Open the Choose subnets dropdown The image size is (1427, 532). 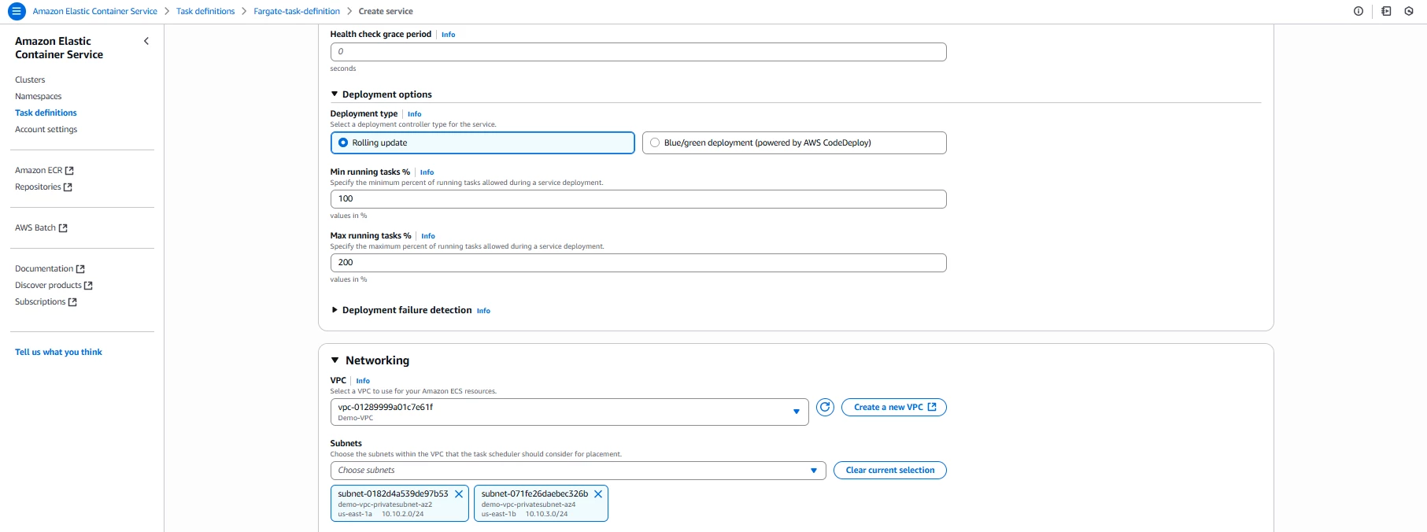pyautogui.click(x=578, y=471)
